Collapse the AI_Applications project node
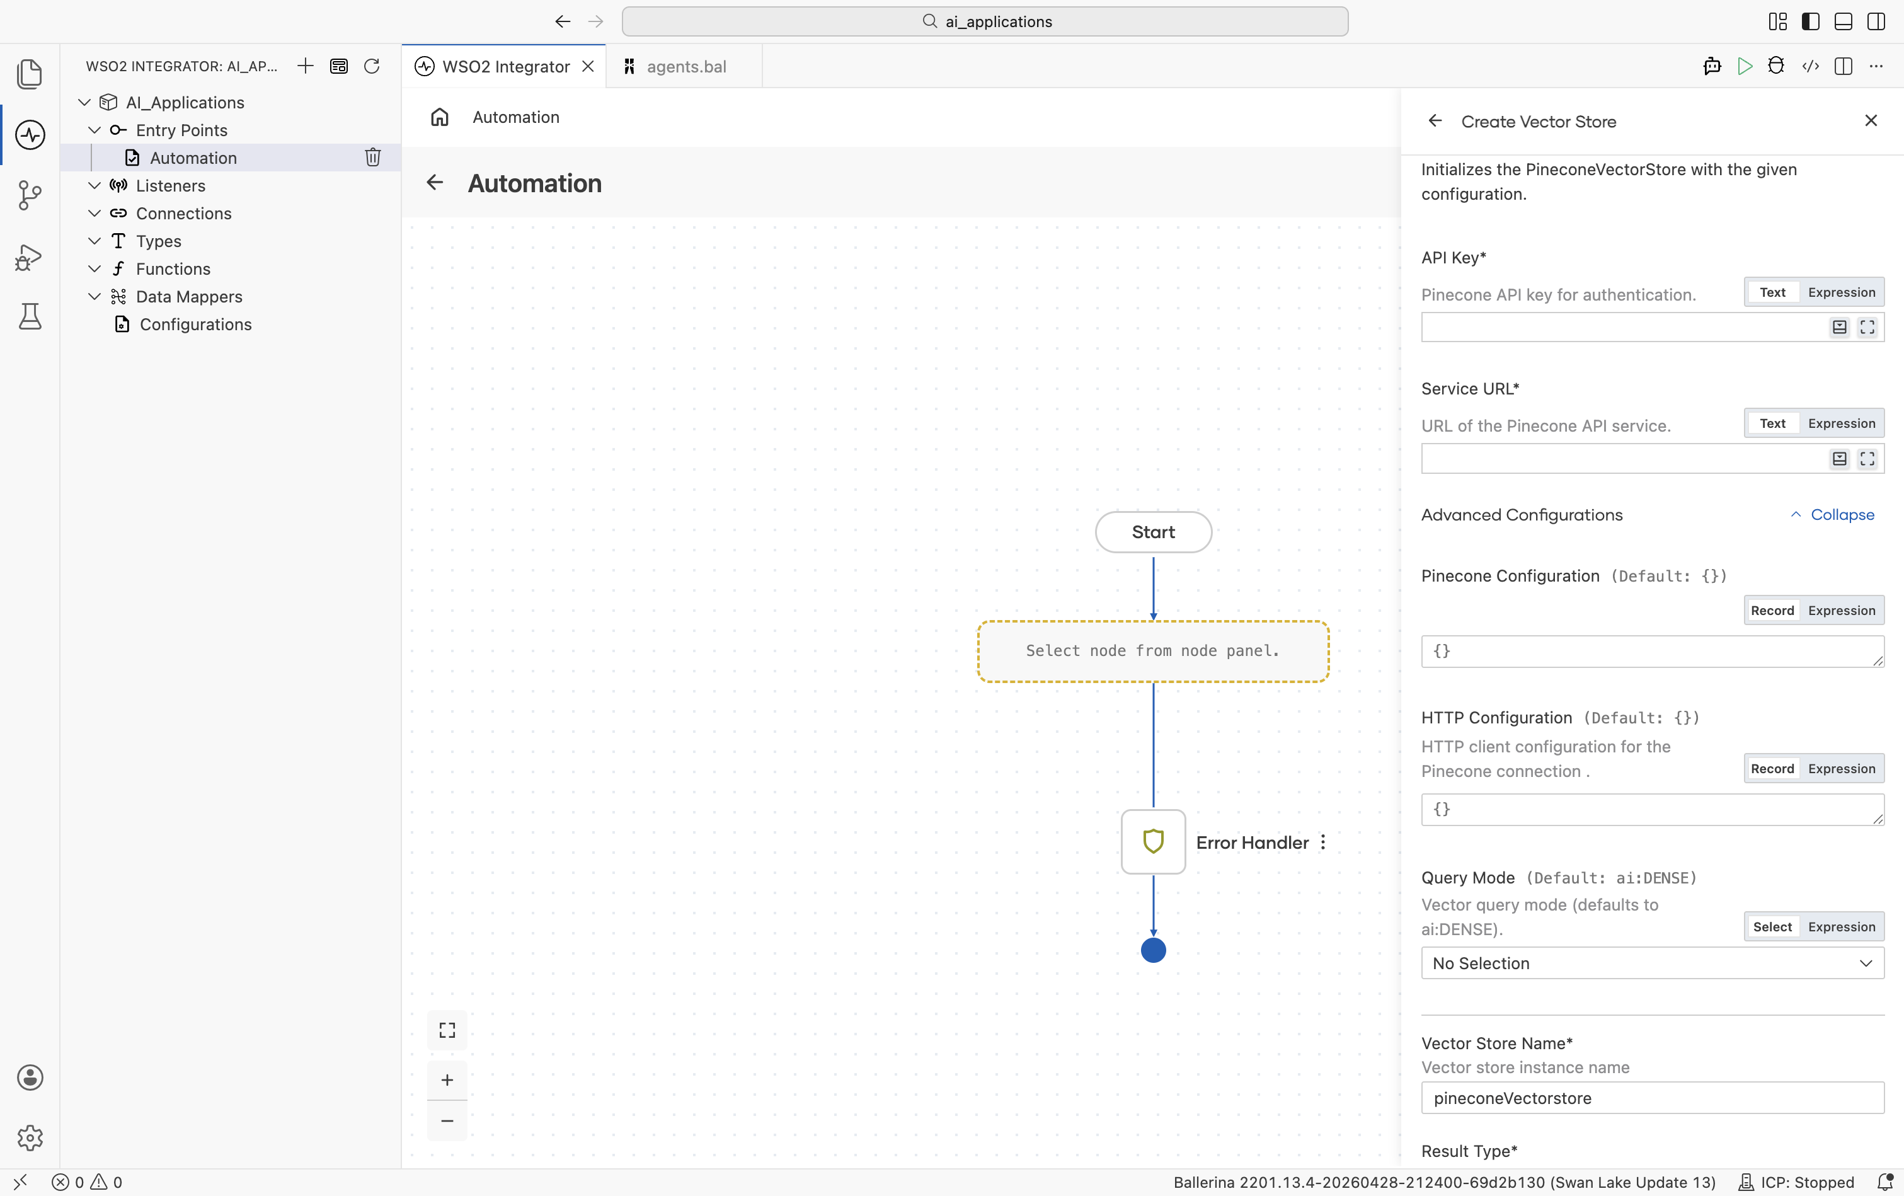 point(84,102)
